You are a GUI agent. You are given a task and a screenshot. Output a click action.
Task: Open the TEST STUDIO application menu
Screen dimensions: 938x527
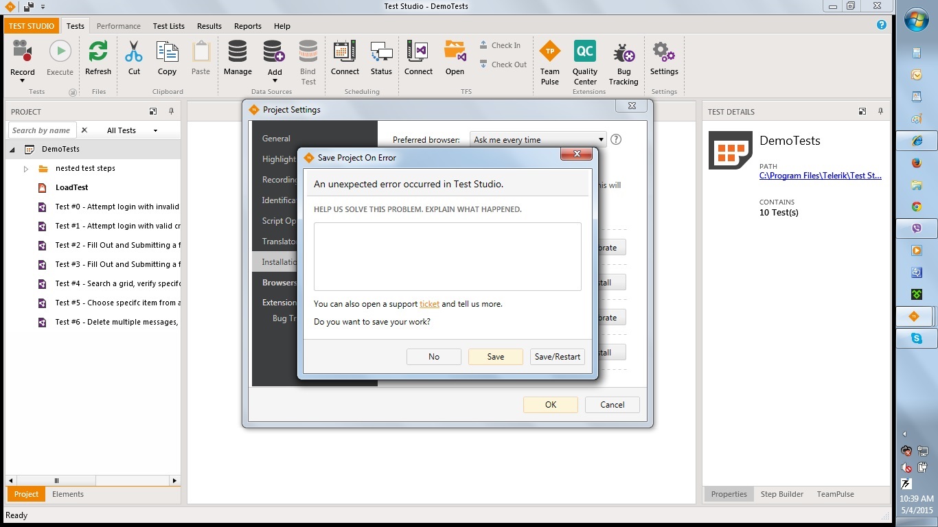(x=32, y=26)
